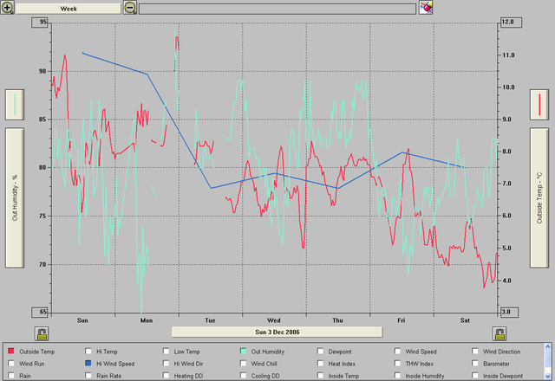Image resolution: width=555 pixels, height=381 pixels.
Task: Uncheck the Outside Temp series
Action: tap(10, 352)
